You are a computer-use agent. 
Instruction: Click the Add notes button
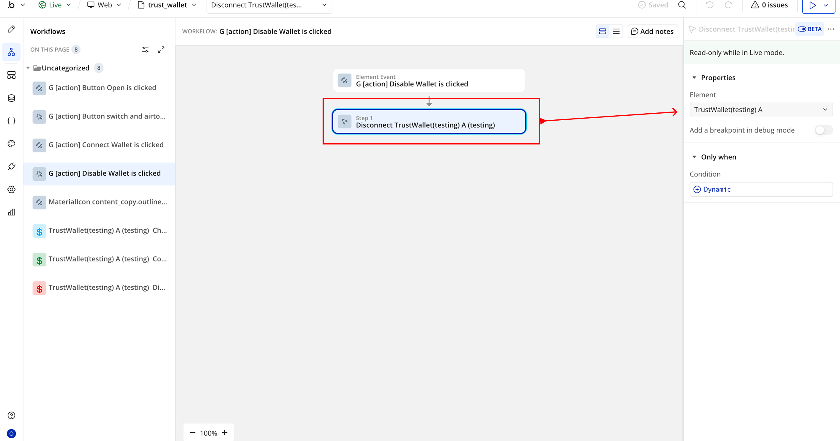click(652, 31)
